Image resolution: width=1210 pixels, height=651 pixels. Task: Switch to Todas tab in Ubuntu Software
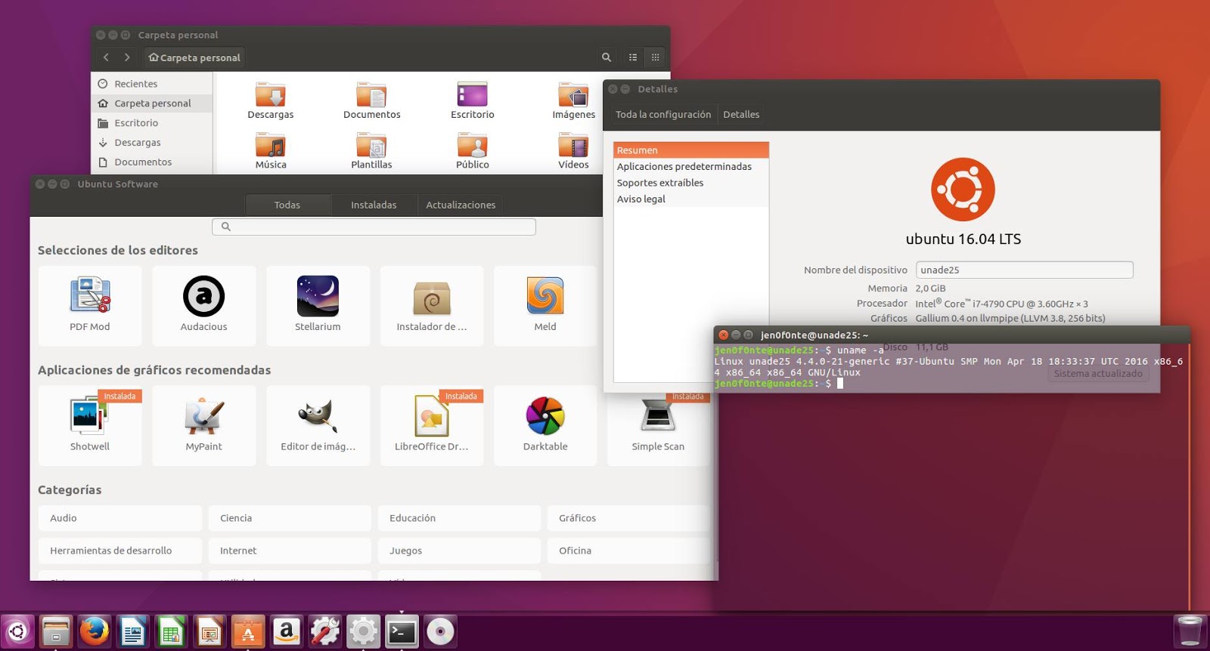(287, 205)
